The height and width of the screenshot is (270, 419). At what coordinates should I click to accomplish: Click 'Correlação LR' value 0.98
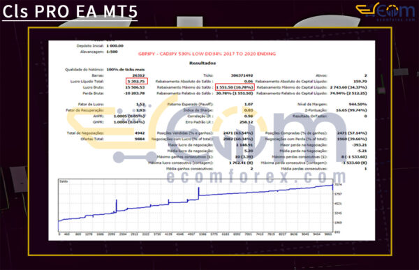click(248, 116)
